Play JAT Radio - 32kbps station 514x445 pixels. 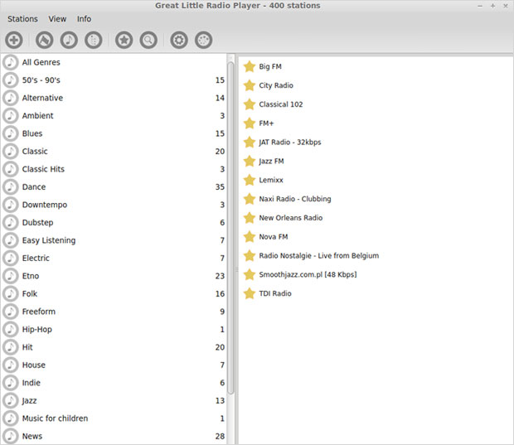(290, 143)
